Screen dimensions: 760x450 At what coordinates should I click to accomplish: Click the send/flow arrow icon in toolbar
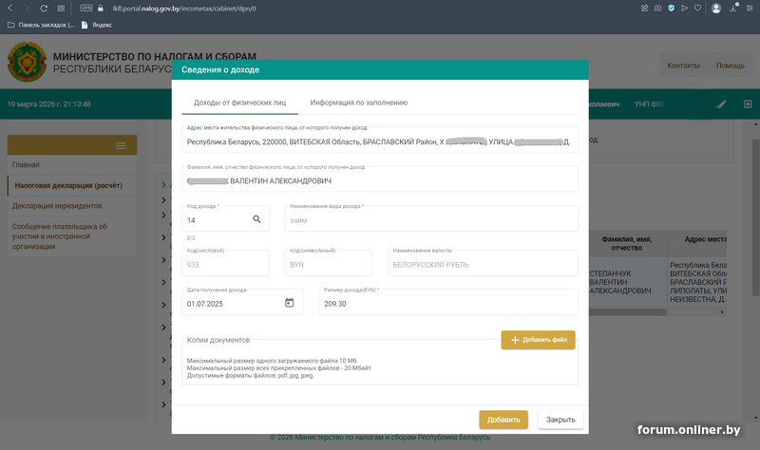(684, 8)
